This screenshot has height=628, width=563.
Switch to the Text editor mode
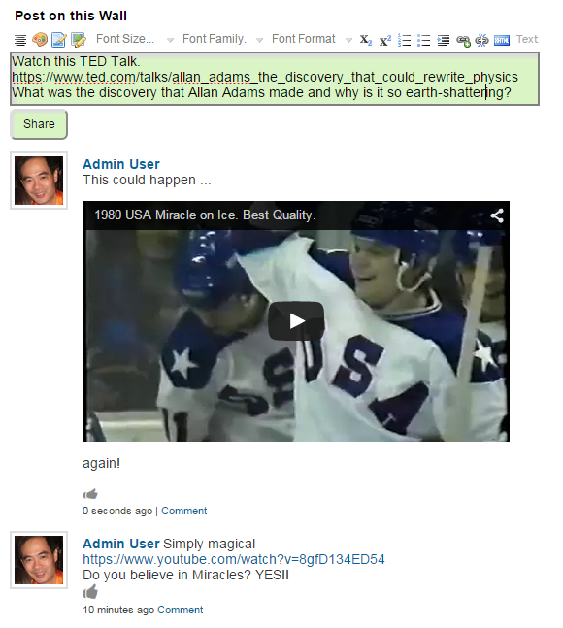click(x=526, y=39)
